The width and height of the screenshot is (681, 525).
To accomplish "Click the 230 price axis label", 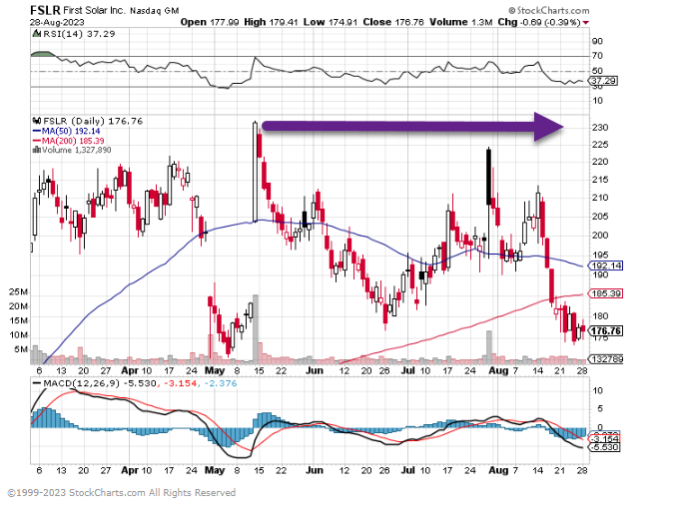I will point(600,128).
